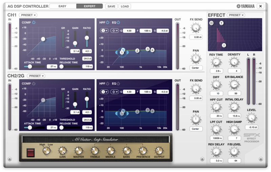This screenshot has height=172, width=271.
Task: Switch to the EASY mode tab
Action: (x=62, y=6)
